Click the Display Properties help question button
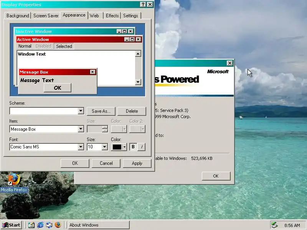This screenshot has width=307, height=230. pos(143,5)
